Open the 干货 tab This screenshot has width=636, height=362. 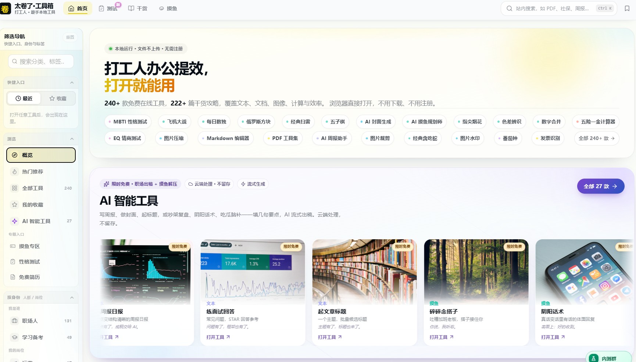(x=137, y=8)
